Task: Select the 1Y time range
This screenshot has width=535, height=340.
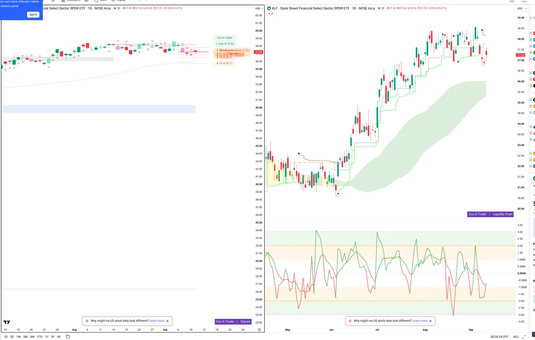Action: tap(47, 336)
